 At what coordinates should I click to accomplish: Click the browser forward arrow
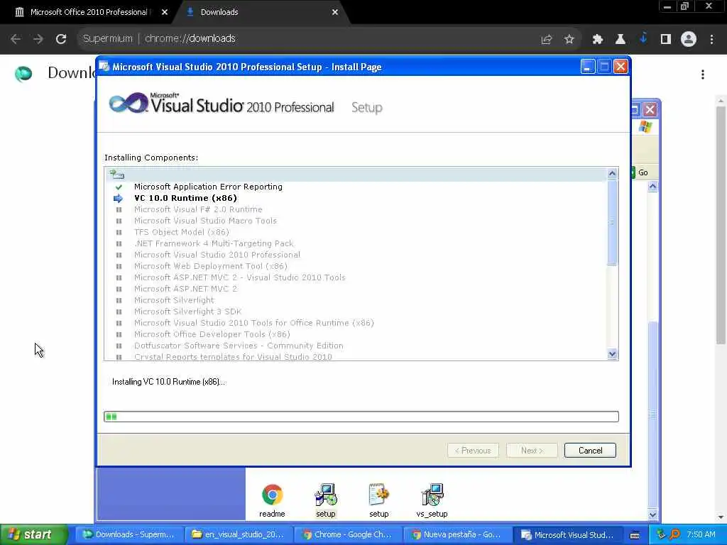point(38,39)
